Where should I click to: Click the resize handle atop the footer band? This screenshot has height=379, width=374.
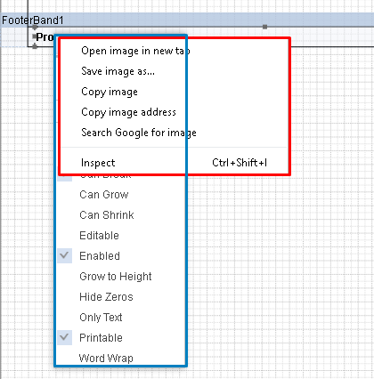tap(264, 27)
